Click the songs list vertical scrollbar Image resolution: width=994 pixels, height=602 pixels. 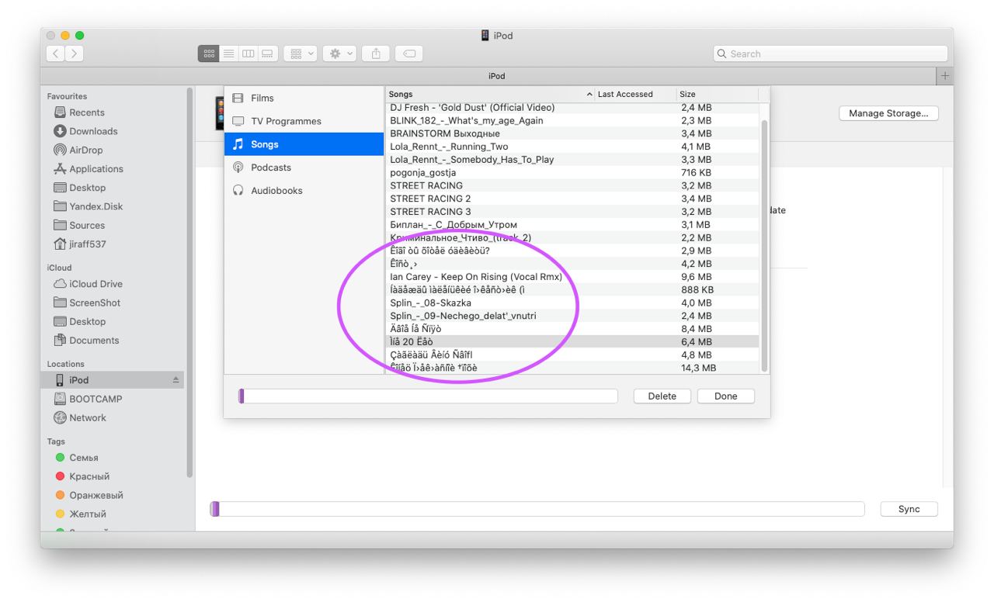(764, 246)
